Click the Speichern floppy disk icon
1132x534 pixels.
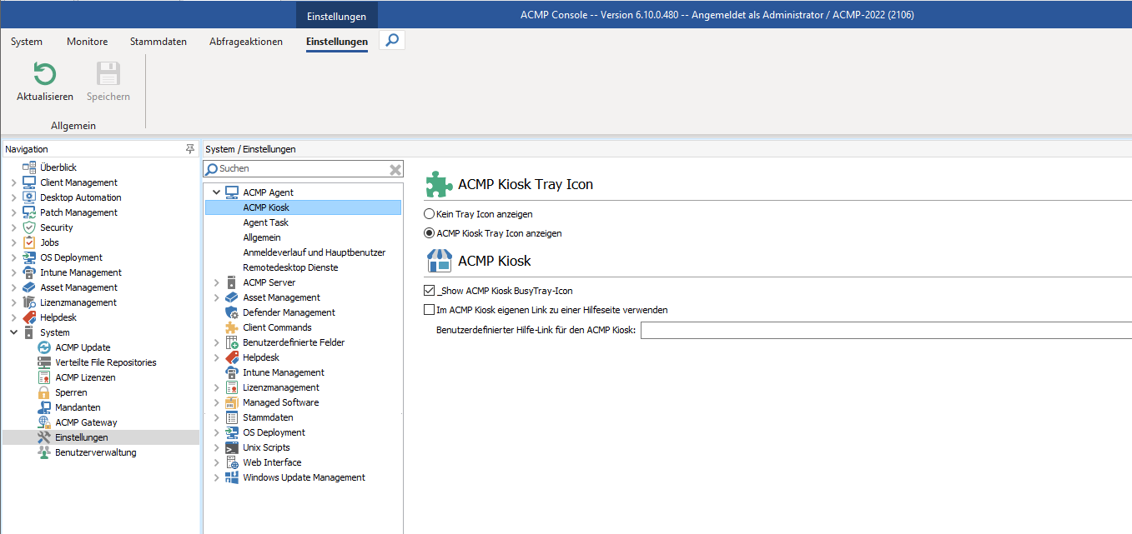coord(108,74)
